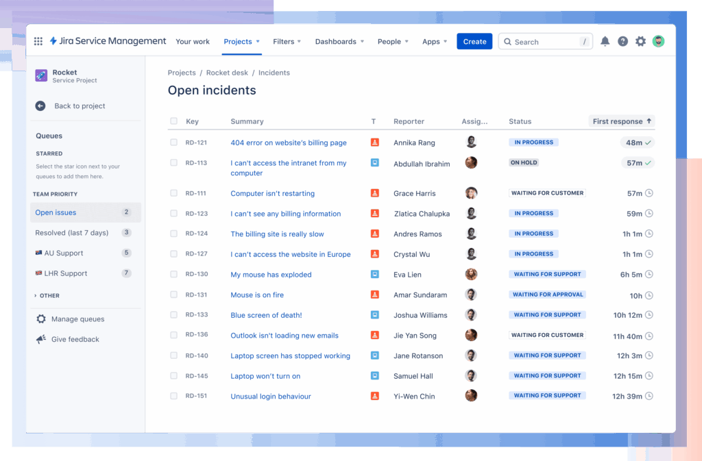Toggle the select-all checkbox in table header

click(x=173, y=121)
